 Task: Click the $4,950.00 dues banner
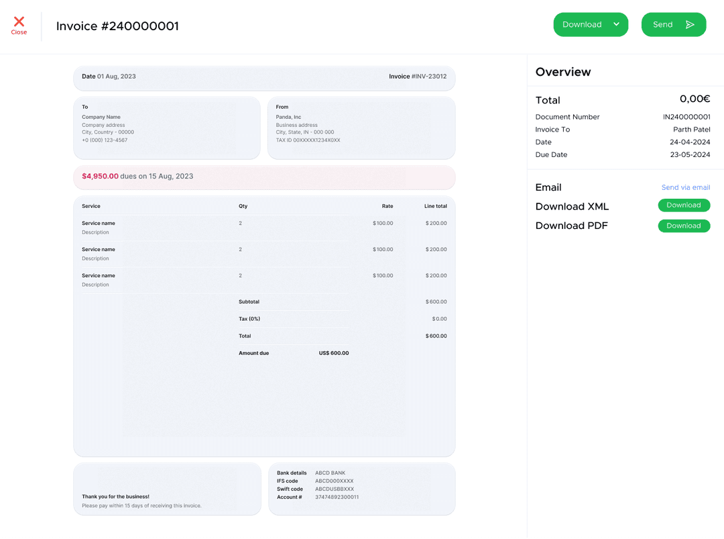(264, 177)
